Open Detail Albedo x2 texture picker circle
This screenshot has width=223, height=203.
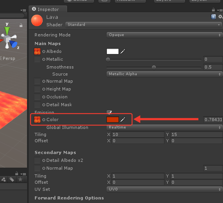click(44, 160)
